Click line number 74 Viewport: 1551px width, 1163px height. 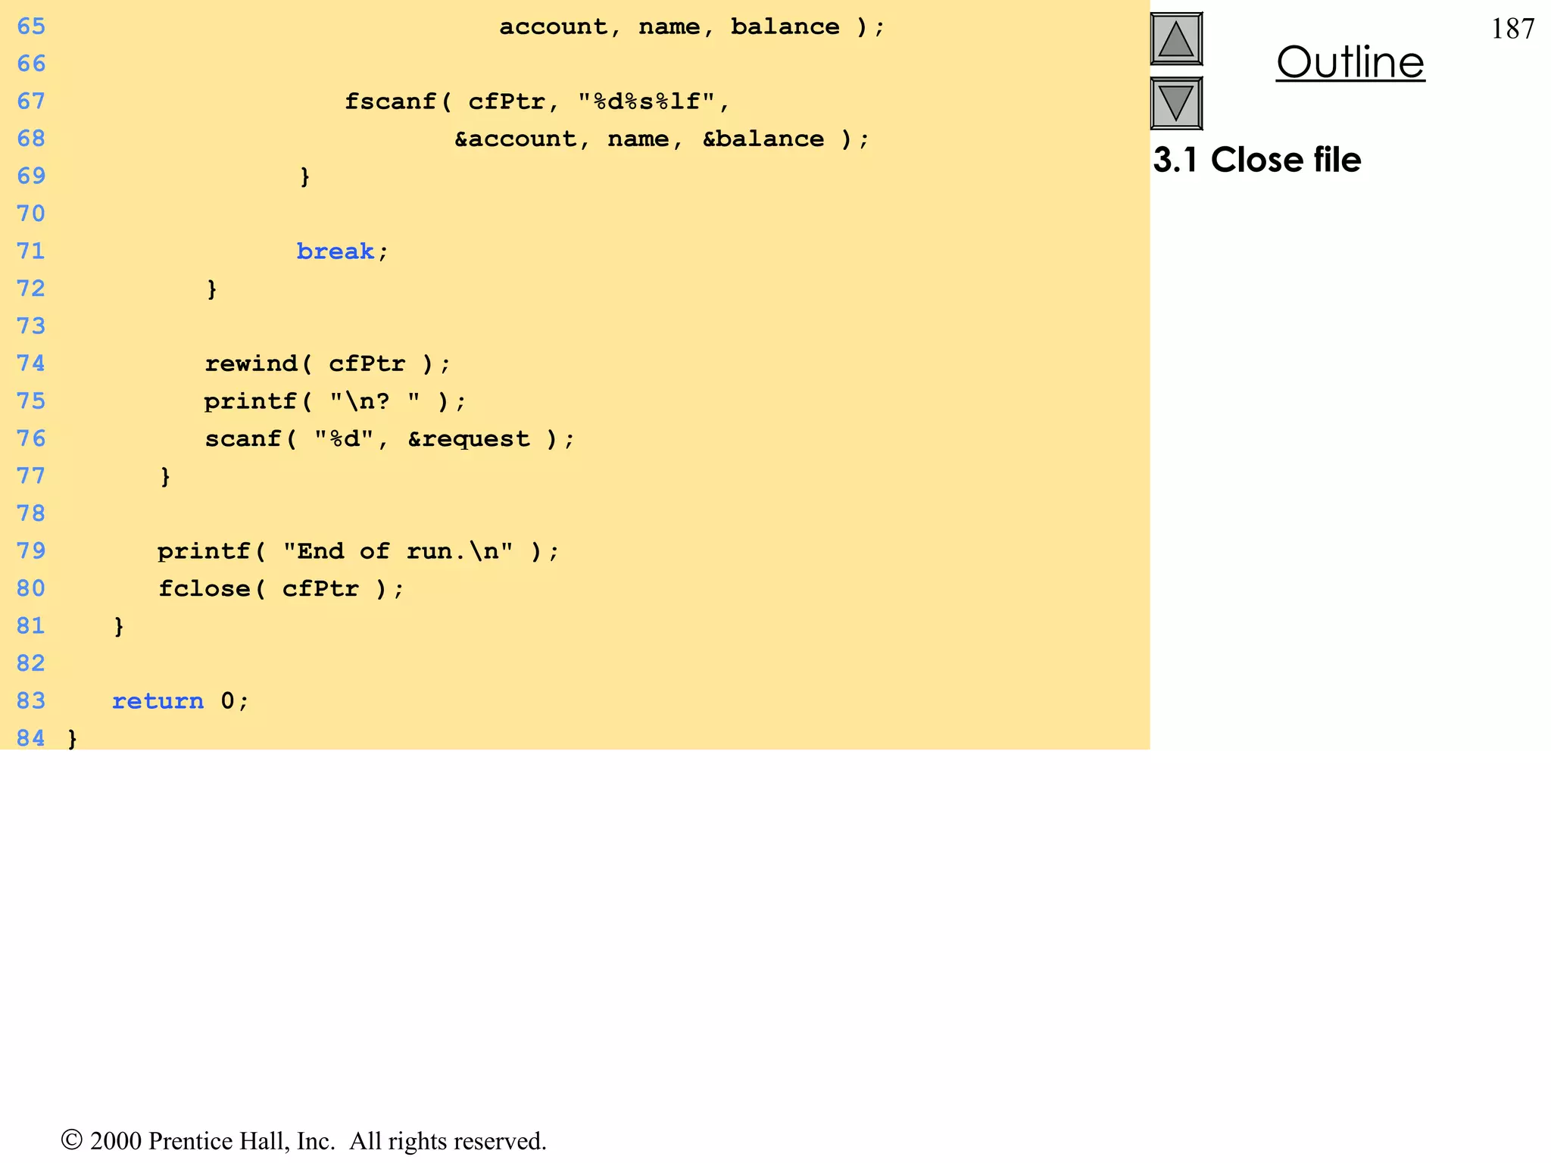(31, 363)
